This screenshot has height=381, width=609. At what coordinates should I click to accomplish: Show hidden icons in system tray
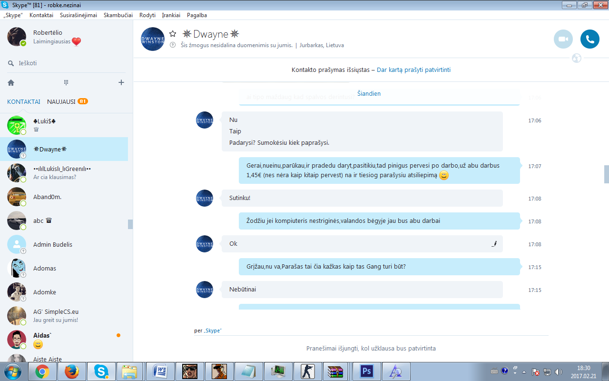[524, 371]
